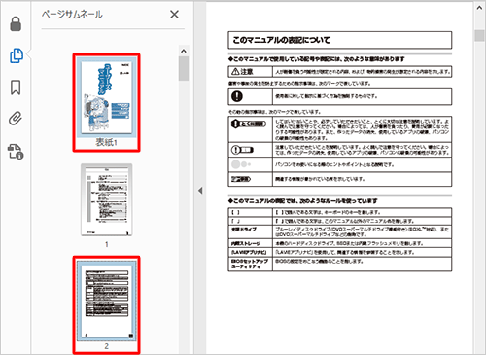The height and width of the screenshot is (355, 486).
Task: Click the page number 1 label under thumbnail
Action: coord(107,244)
